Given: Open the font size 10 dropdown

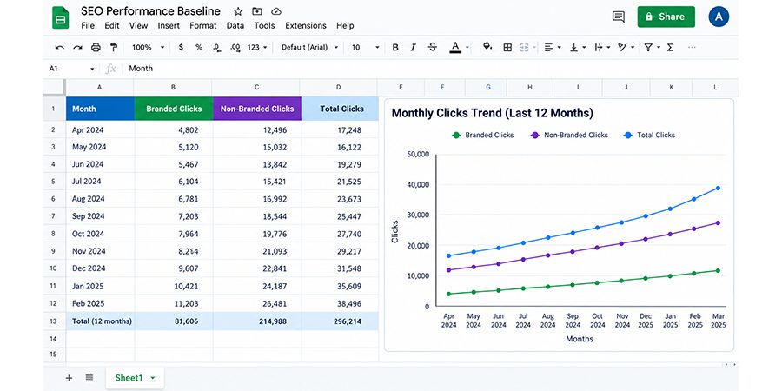Looking at the screenshot, I should [365, 48].
